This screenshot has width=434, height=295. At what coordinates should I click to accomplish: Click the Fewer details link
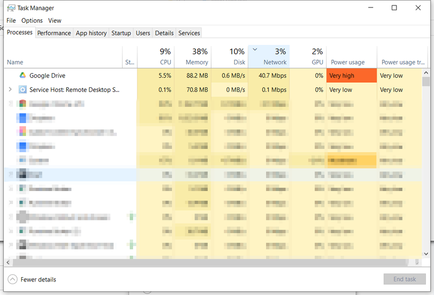tap(38, 279)
